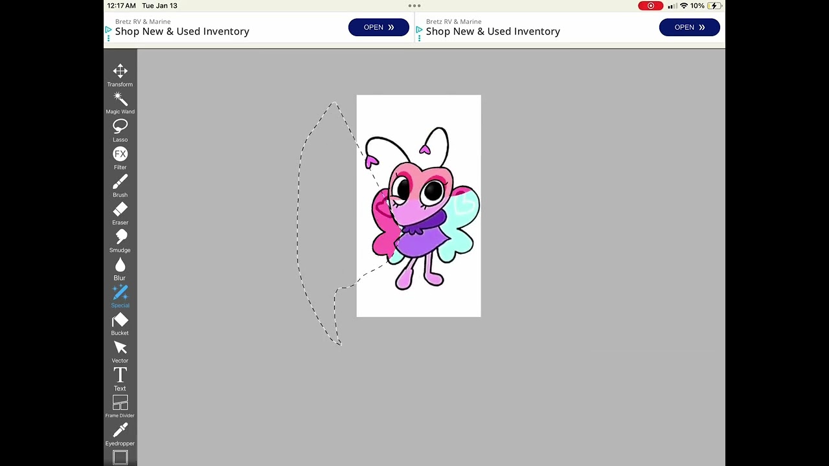The height and width of the screenshot is (466, 829).
Task: Tap the battery status icon
Action: [x=714, y=6]
